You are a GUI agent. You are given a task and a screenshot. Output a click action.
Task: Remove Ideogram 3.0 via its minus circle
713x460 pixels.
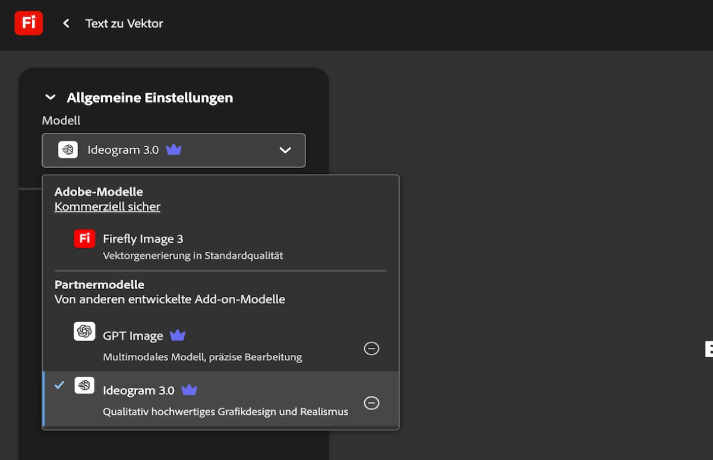371,403
